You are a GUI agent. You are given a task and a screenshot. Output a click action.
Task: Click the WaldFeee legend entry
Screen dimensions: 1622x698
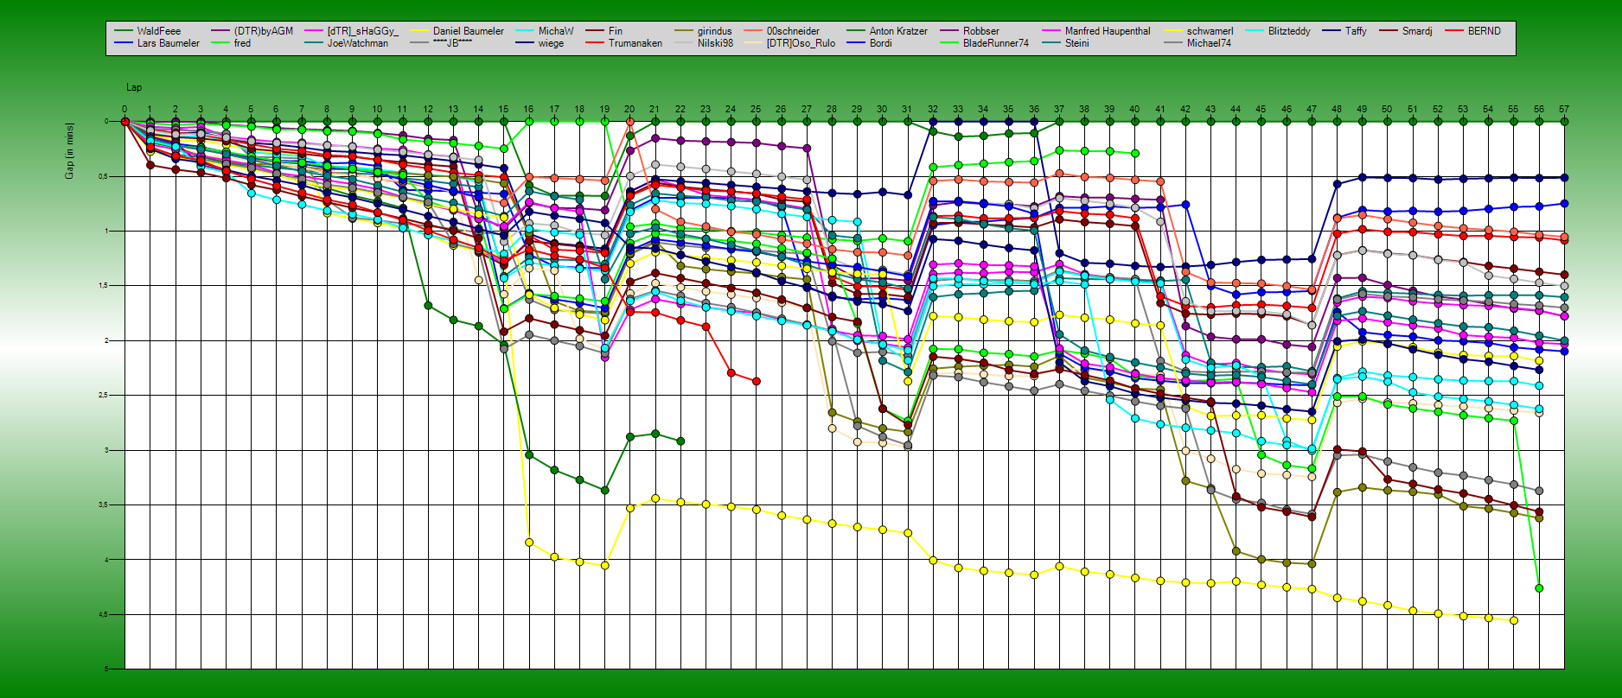[158, 31]
